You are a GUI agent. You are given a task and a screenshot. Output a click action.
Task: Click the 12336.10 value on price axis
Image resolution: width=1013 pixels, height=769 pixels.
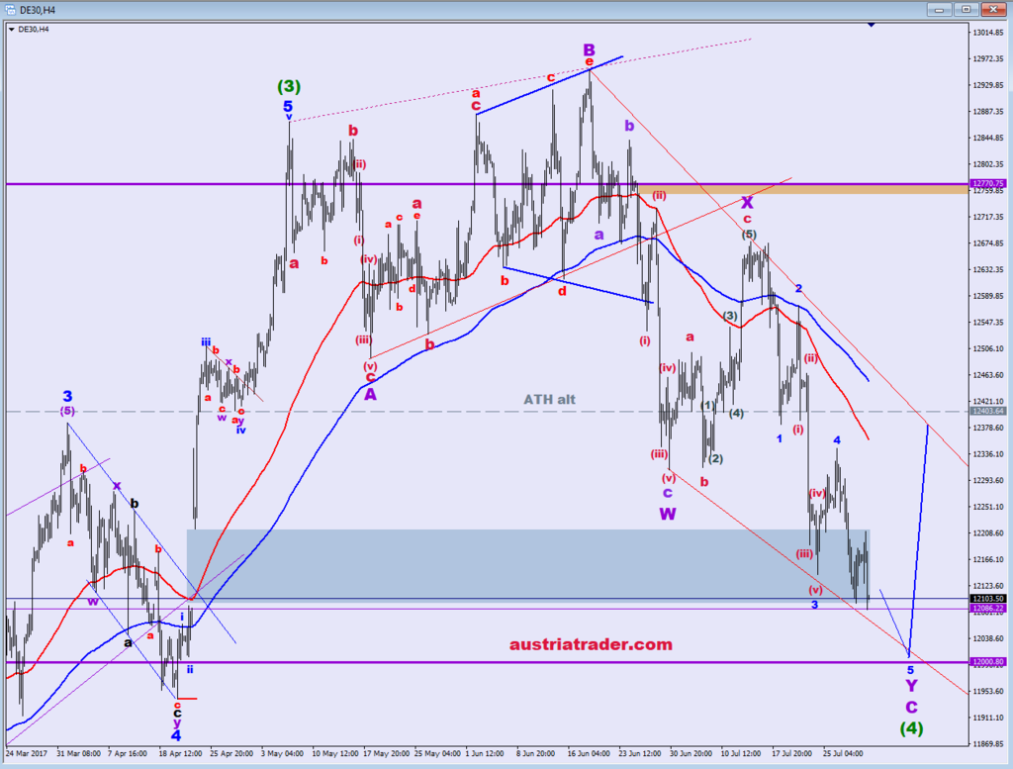[x=988, y=454]
